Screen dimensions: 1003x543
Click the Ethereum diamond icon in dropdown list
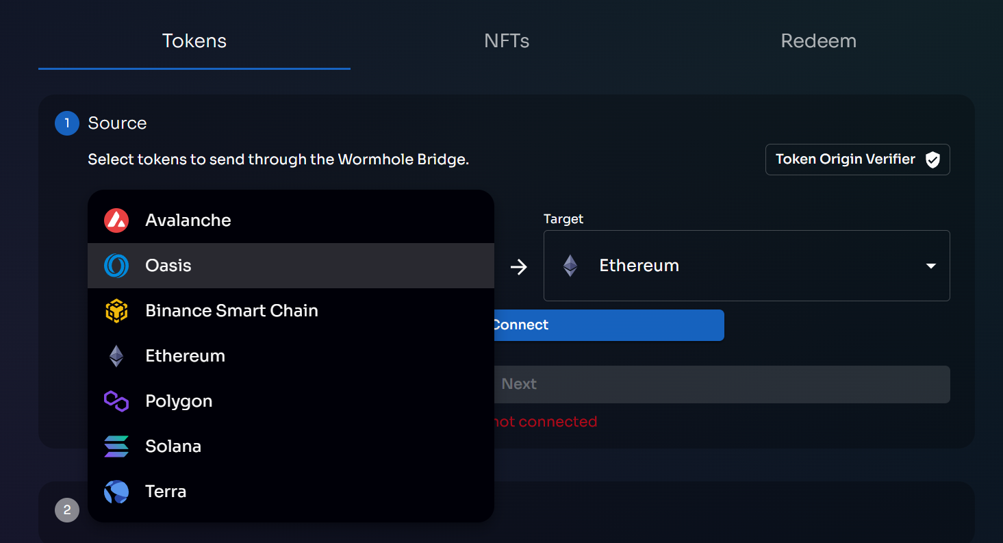116,356
